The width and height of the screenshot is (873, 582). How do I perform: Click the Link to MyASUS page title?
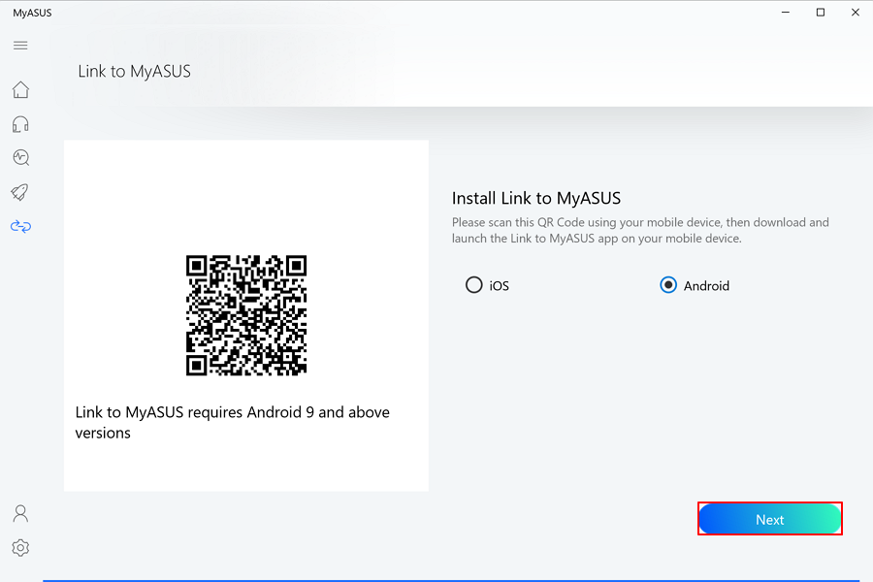click(x=134, y=71)
